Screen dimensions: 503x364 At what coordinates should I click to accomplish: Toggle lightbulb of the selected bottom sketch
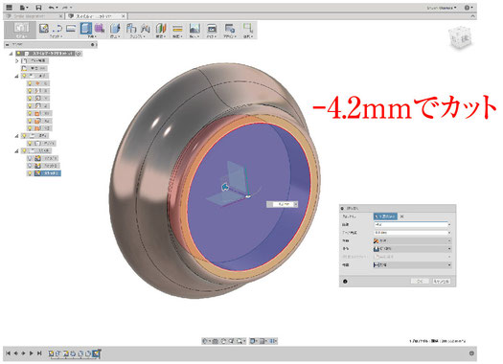[30, 173]
